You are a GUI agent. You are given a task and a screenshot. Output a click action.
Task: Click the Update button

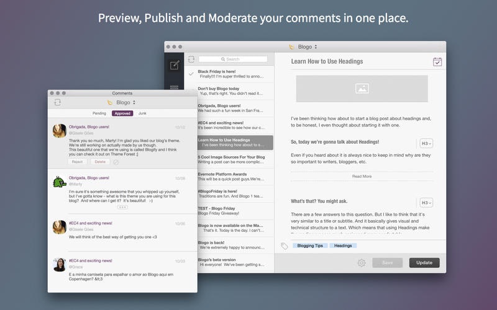[424, 262]
